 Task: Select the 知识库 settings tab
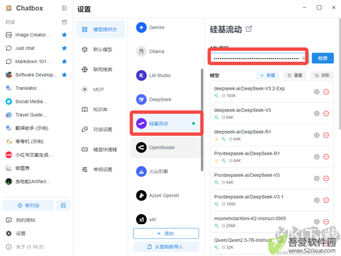click(x=101, y=109)
